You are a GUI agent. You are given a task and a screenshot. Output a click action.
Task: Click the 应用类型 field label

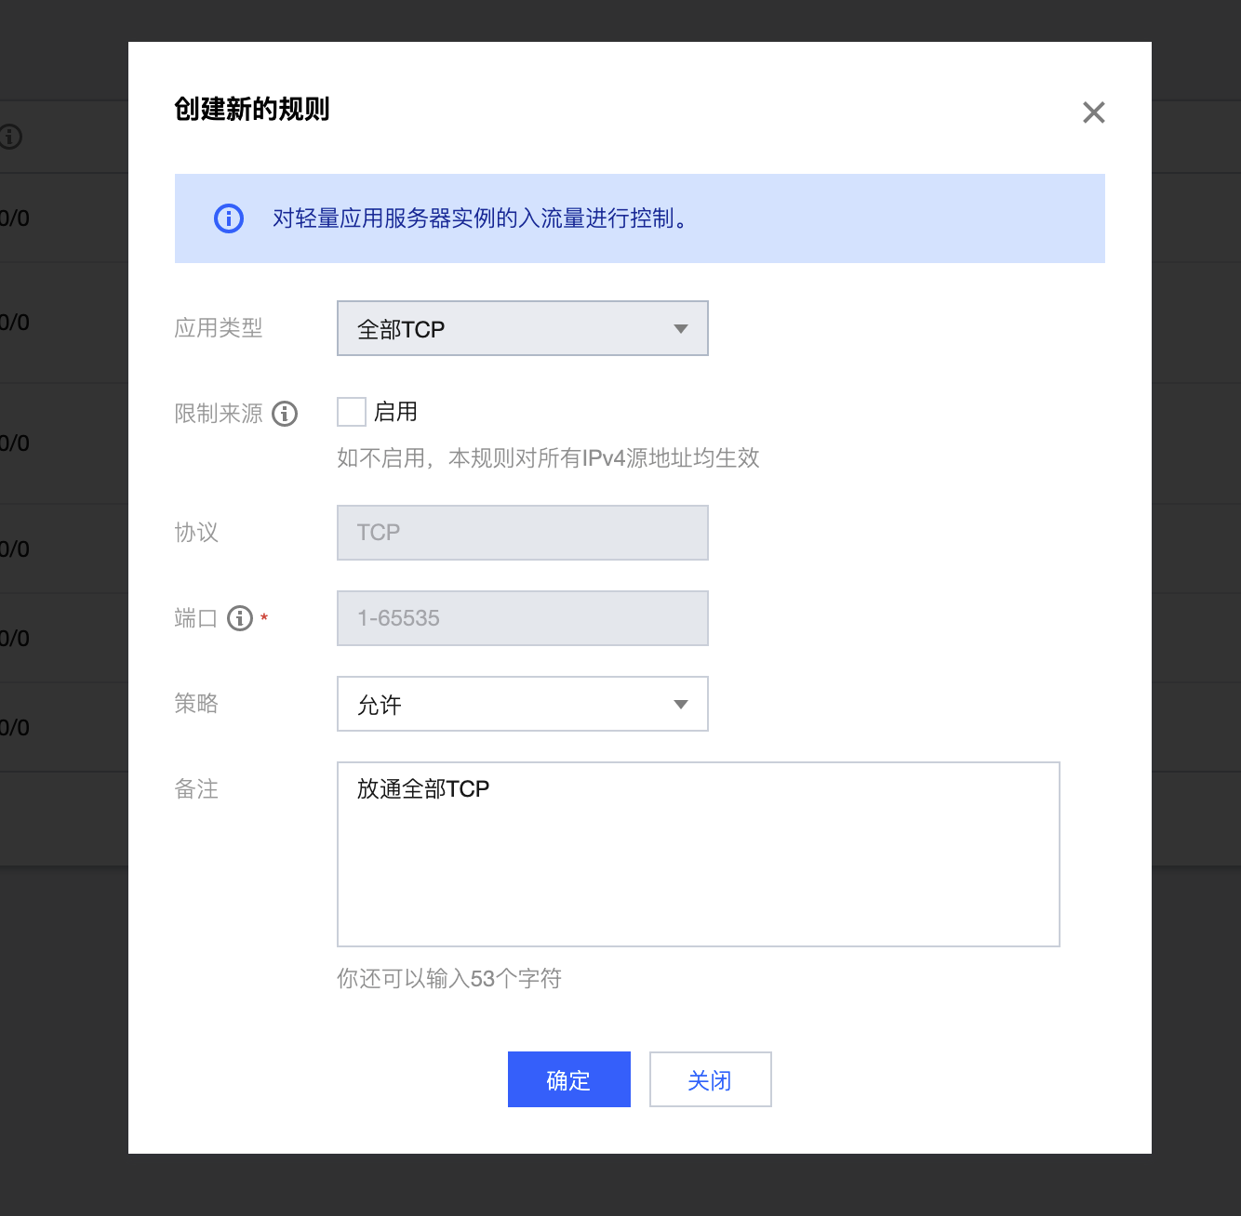219,328
